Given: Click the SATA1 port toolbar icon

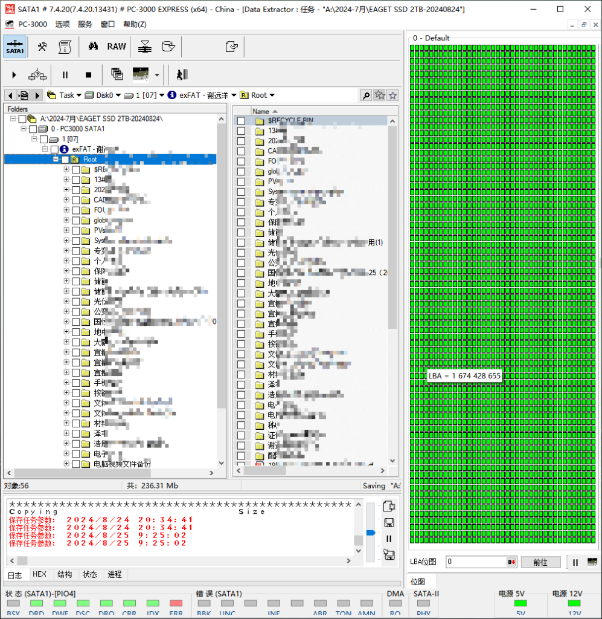Looking at the screenshot, I should click(15, 47).
